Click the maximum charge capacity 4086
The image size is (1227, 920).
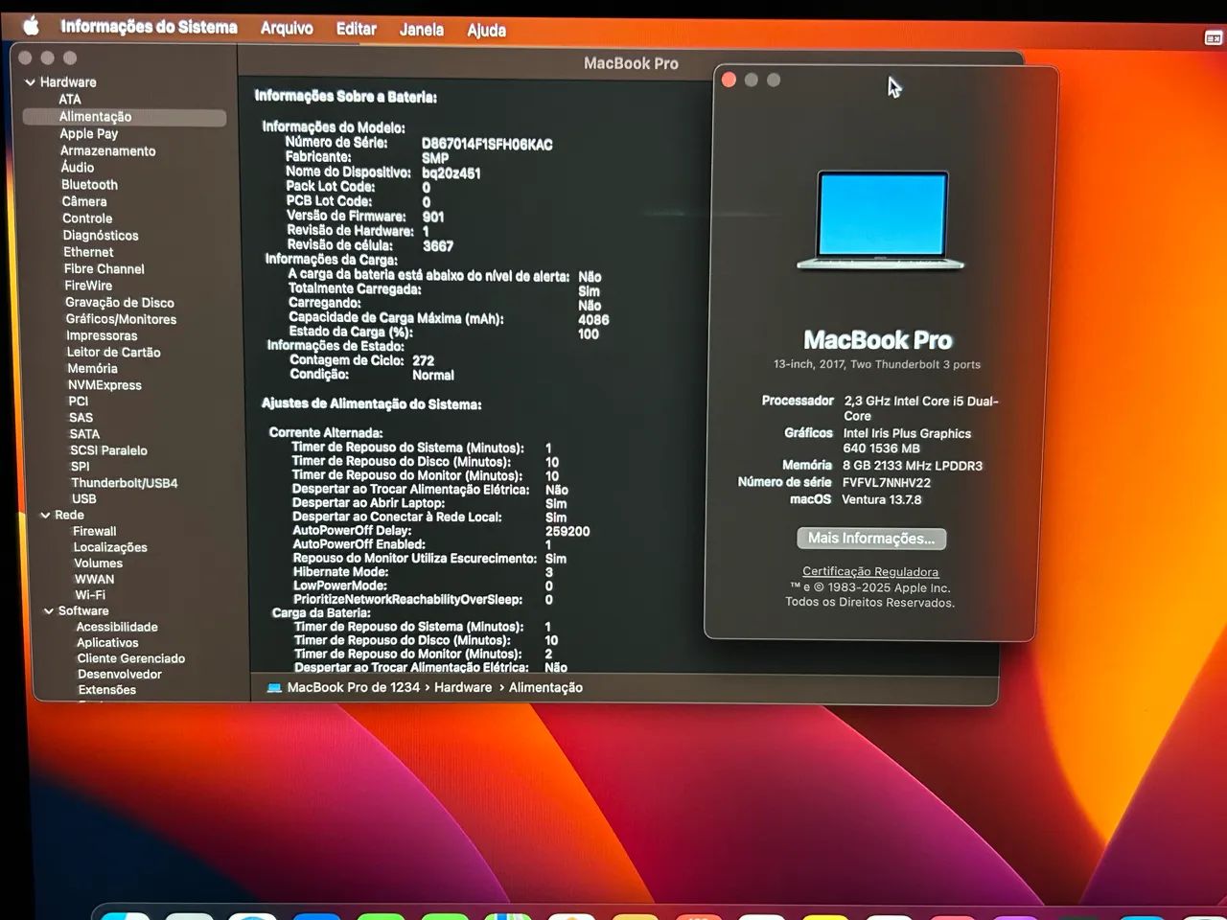[x=593, y=320]
